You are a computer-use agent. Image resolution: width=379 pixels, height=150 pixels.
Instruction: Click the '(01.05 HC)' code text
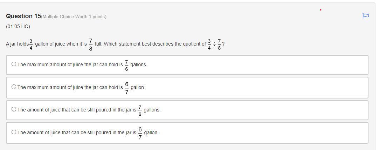point(18,26)
